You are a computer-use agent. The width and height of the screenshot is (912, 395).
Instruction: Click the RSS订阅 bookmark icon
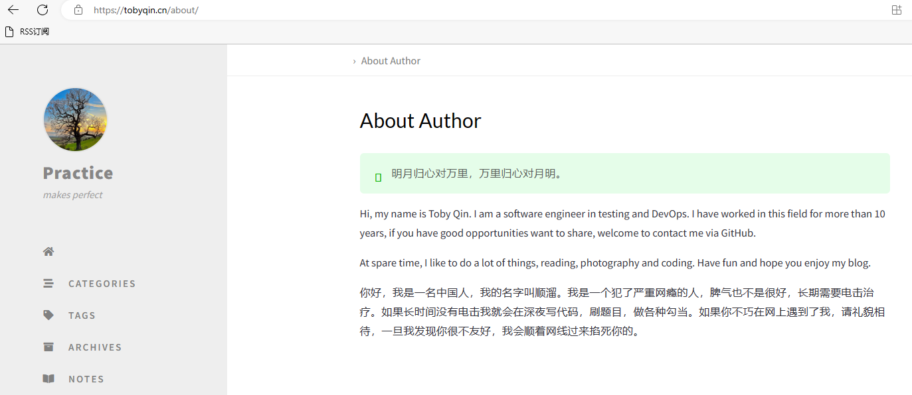(x=9, y=30)
